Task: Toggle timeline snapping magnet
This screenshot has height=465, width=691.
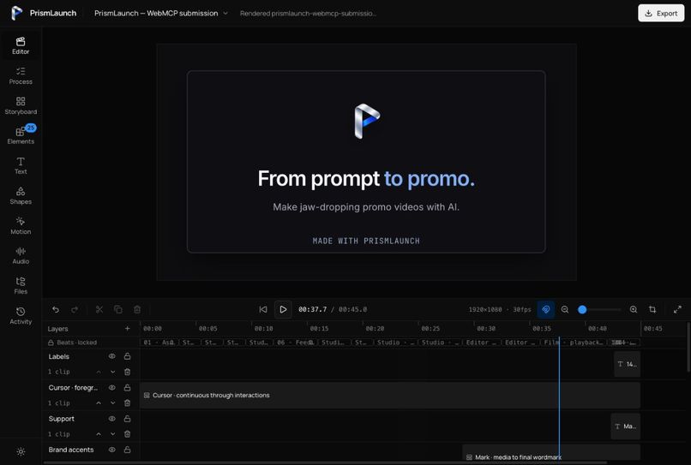Action: (545, 309)
